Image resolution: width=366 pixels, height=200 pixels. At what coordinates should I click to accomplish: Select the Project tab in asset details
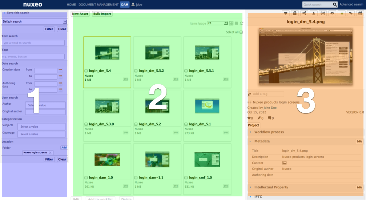[x=253, y=125]
